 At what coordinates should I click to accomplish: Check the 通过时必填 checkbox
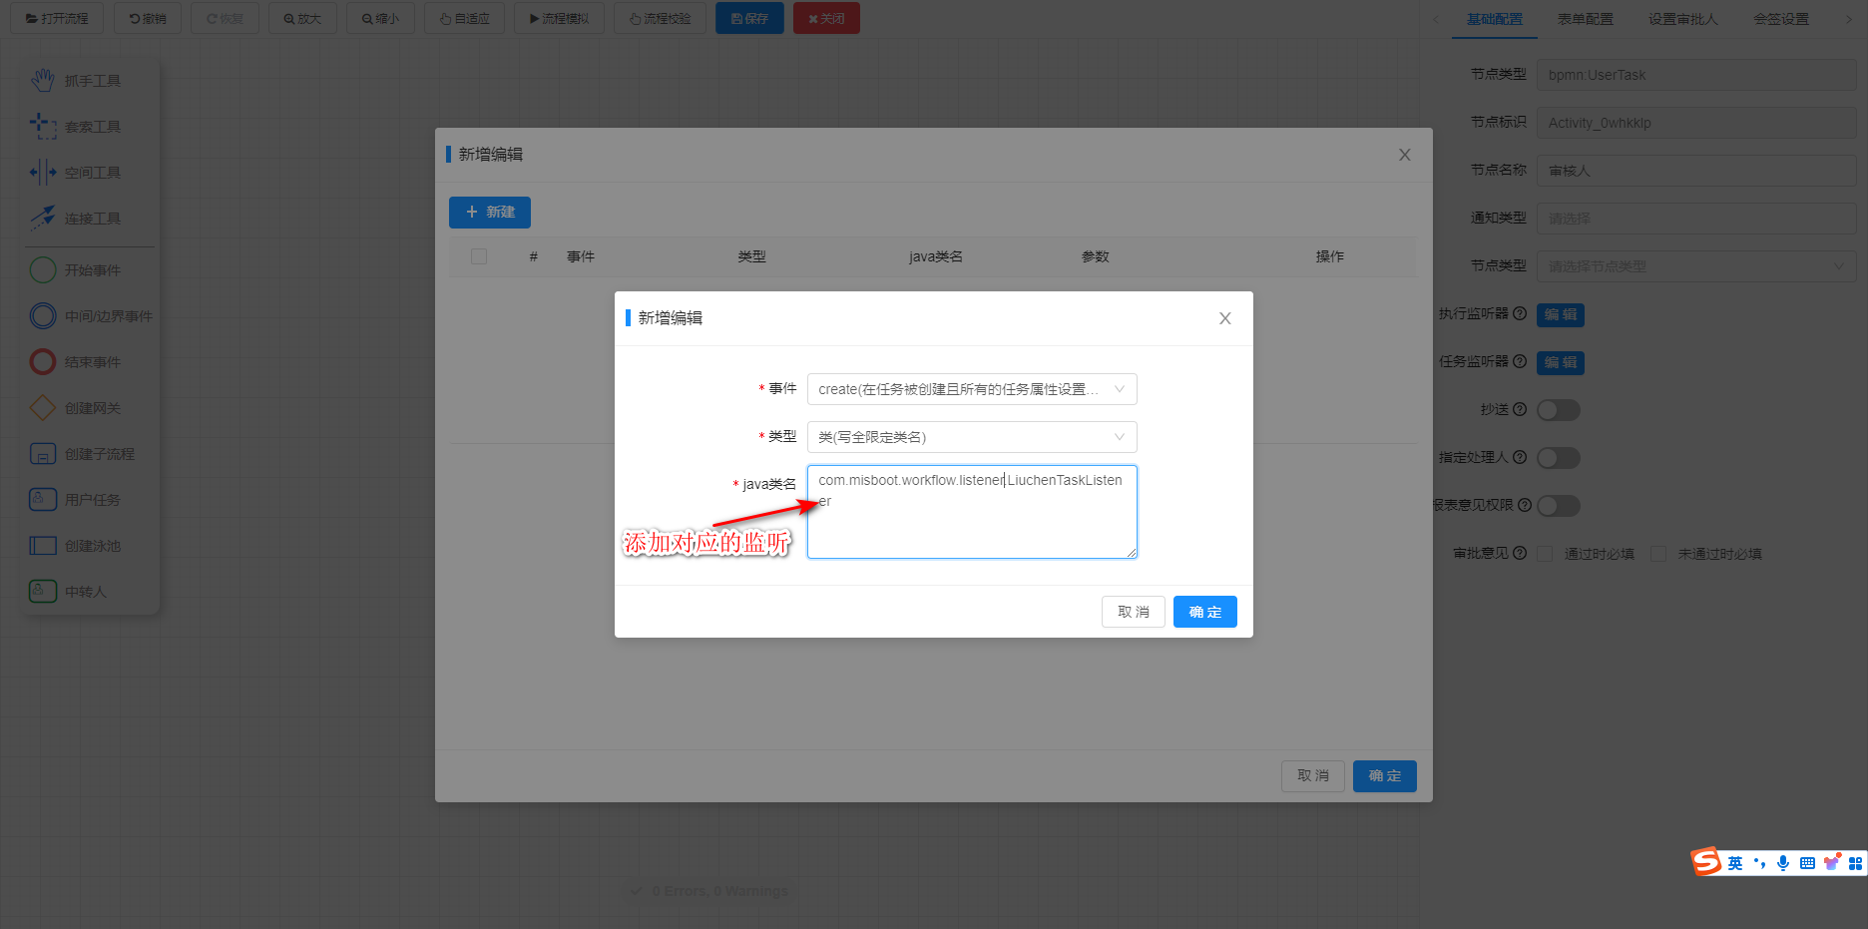[1545, 554]
